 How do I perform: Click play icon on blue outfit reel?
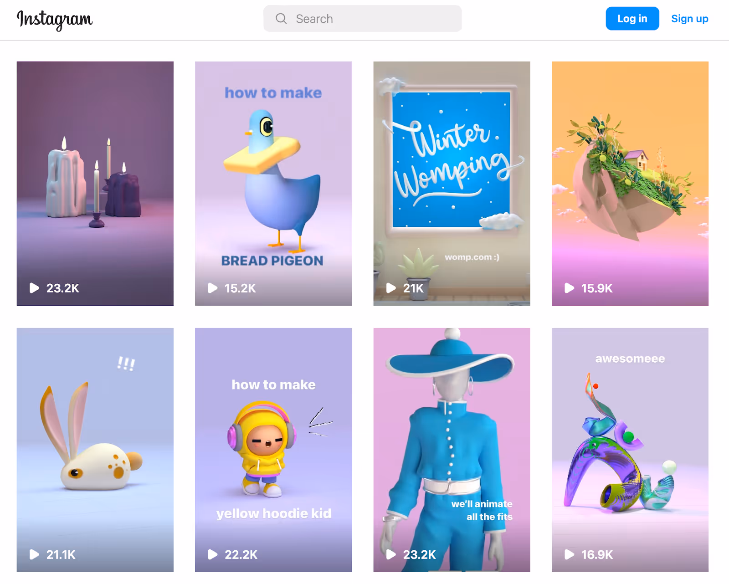[391, 554]
